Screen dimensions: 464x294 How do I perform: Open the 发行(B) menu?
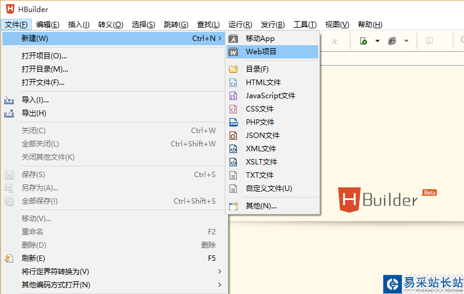coord(272,25)
